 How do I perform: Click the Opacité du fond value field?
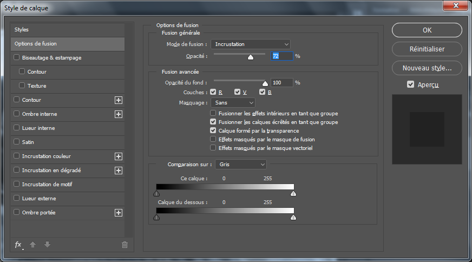[282, 82]
